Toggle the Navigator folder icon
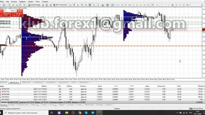Viewport: 205px width, 115px height. 17,5
